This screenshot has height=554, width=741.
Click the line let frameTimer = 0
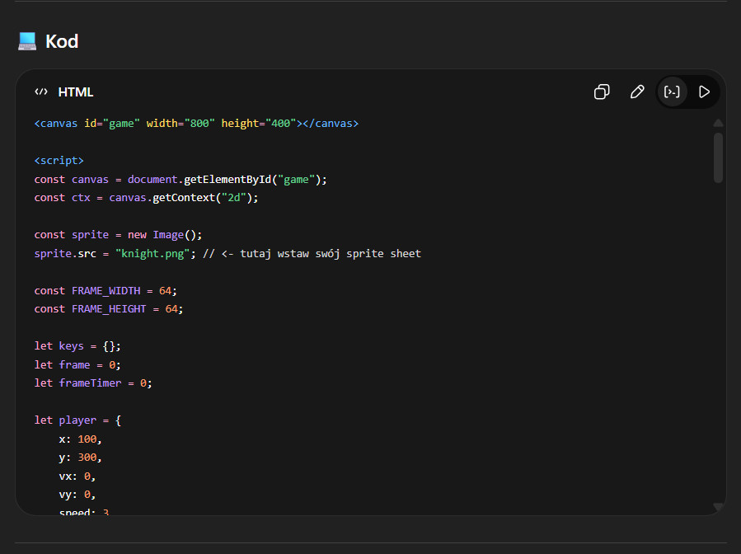pyautogui.click(x=93, y=383)
